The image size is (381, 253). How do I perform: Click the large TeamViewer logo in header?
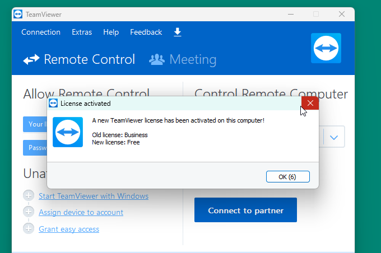pyautogui.click(x=326, y=48)
